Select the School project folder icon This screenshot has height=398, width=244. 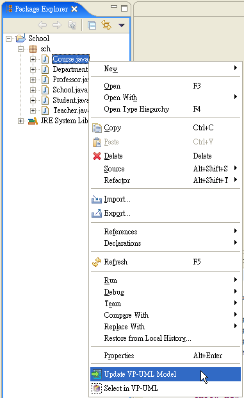point(20,38)
